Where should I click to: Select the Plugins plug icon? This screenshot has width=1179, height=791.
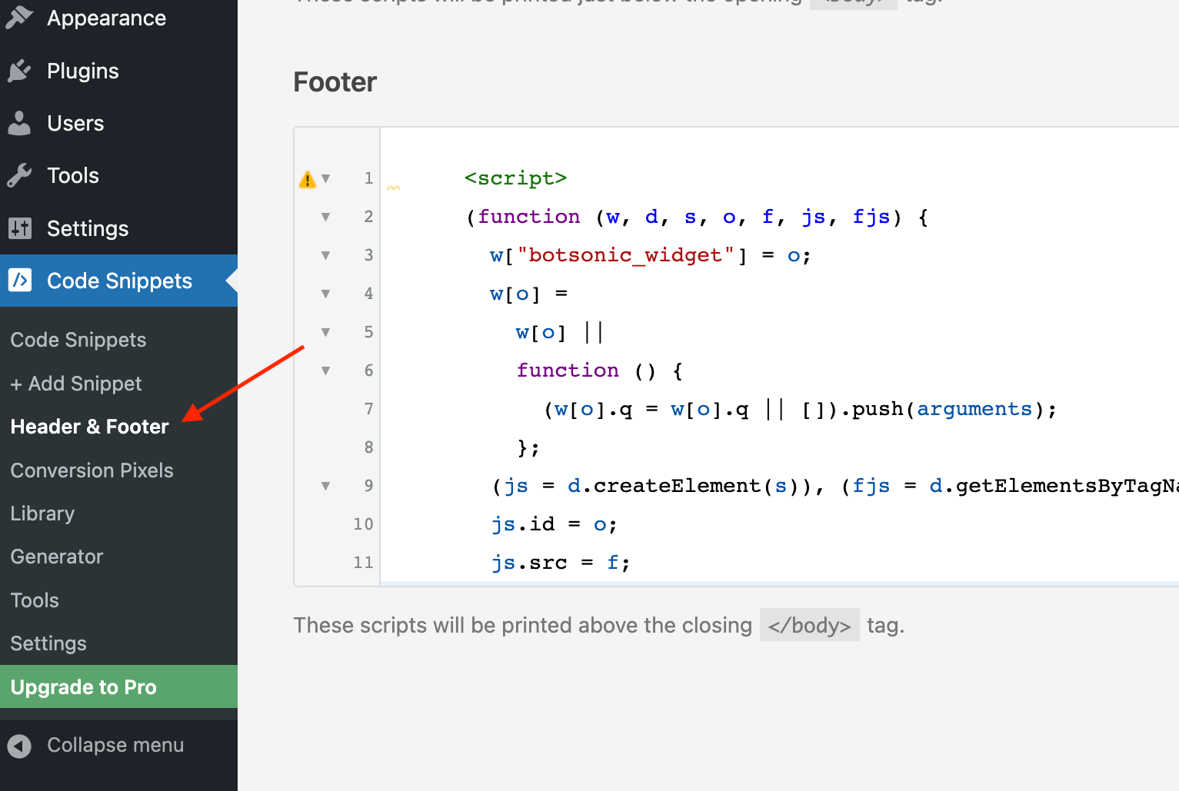20,70
